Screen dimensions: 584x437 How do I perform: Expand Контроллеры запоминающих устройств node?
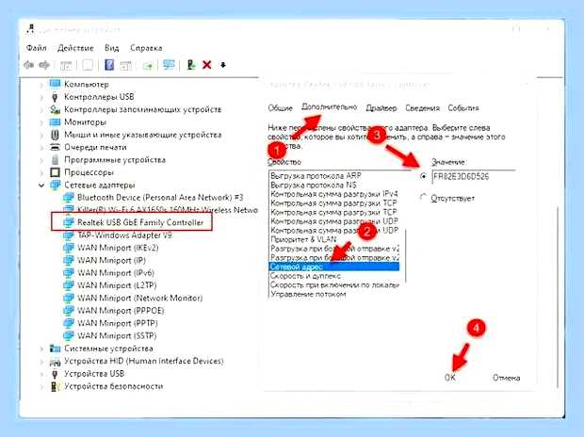(41, 110)
